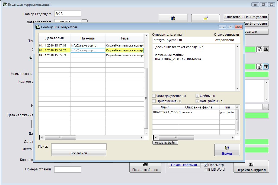Uncheck the Просмотр checkbox
This screenshot has width=278, height=185.
point(206,165)
